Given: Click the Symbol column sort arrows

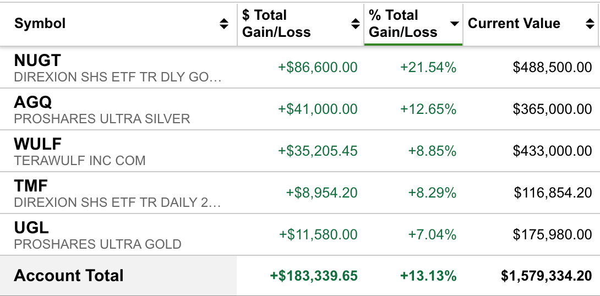Looking at the screenshot, I should (x=223, y=24).
